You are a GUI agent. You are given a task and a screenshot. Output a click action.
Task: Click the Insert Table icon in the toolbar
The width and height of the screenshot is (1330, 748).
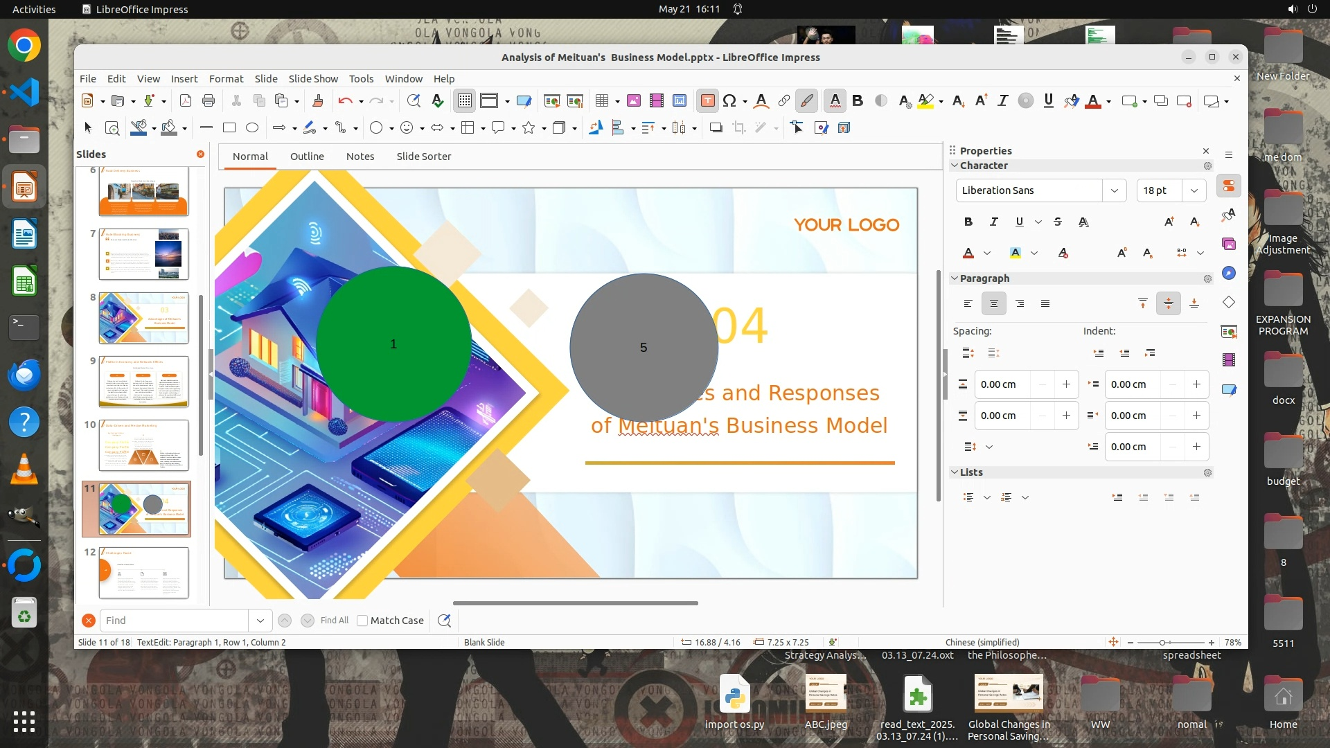point(602,101)
